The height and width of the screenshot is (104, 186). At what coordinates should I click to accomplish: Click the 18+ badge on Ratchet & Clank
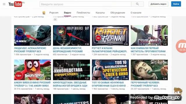click(x=98, y=38)
